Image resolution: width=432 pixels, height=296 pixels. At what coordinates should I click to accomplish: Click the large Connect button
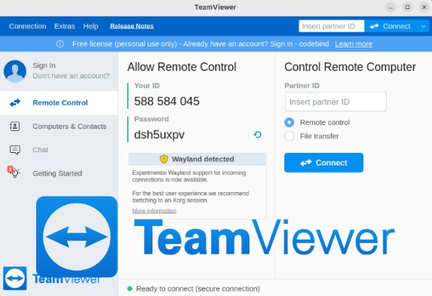point(323,163)
